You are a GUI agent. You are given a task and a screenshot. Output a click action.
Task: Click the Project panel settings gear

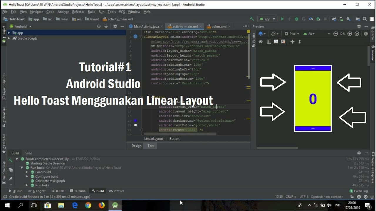tap(115, 26)
